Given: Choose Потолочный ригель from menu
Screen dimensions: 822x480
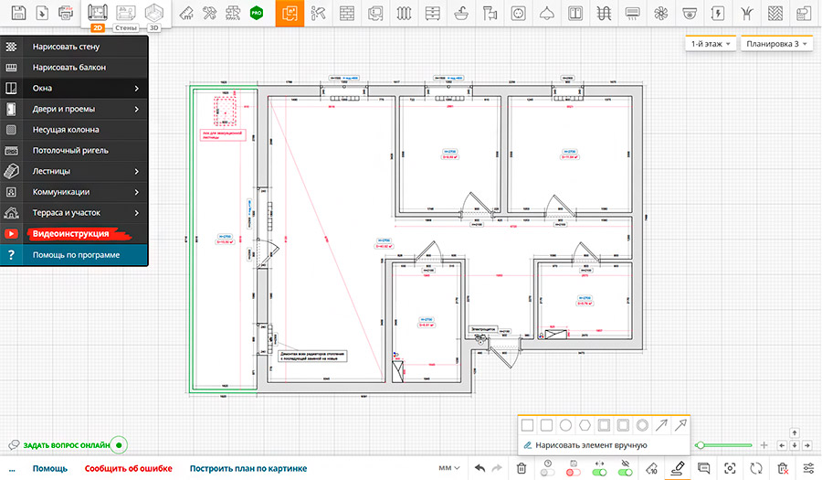Looking at the screenshot, I should coord(74,151).
